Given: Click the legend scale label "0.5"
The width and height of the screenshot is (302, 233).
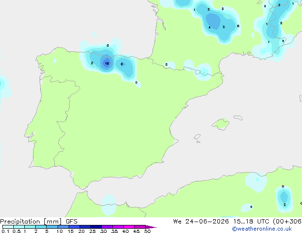Looking at the screenshot, I should (x=17, y=231).
